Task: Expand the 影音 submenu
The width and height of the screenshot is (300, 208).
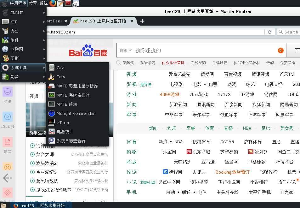Action: point(23,77)
